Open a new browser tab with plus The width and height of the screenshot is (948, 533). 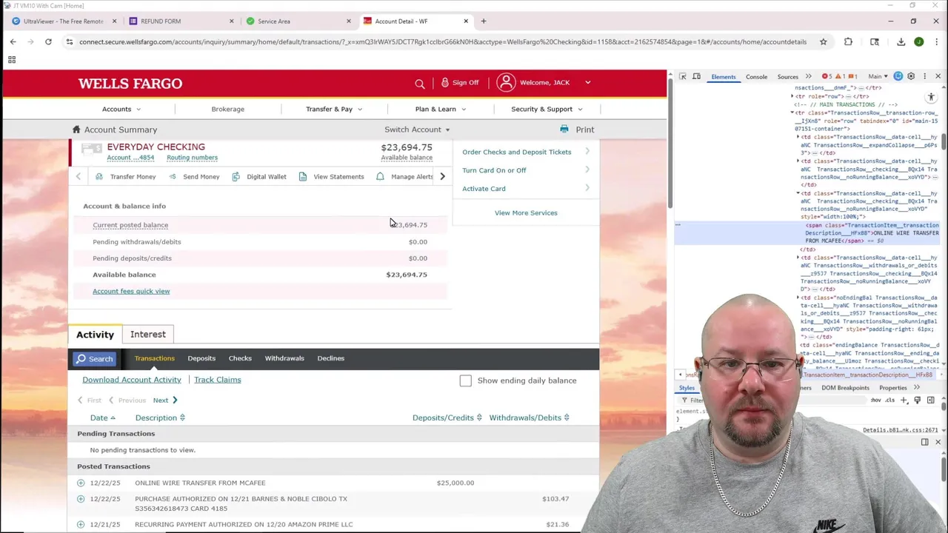point(483,21)
